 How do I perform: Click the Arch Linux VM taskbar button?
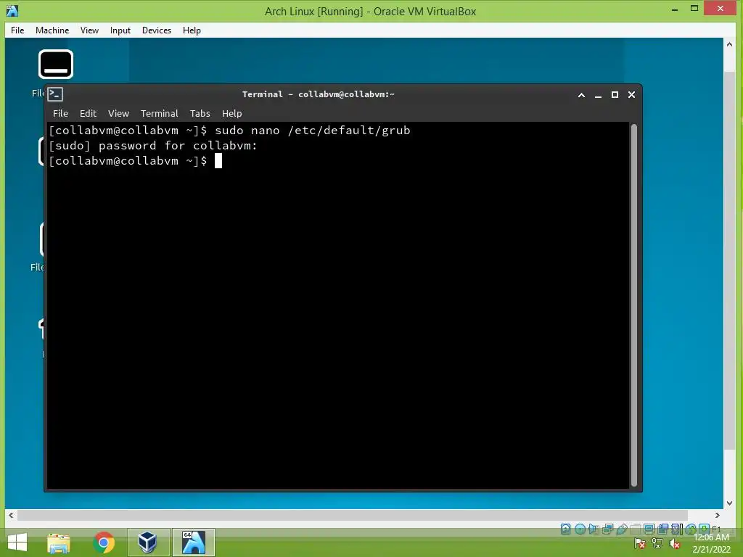pos(193,542)
